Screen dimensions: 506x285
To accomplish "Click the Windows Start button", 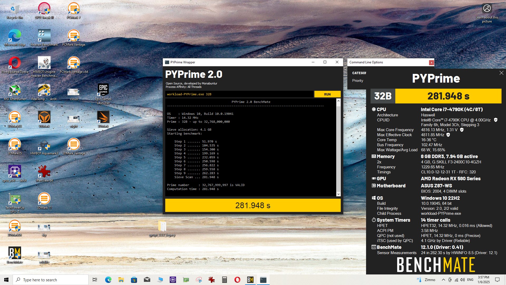I will pos(6,280).
